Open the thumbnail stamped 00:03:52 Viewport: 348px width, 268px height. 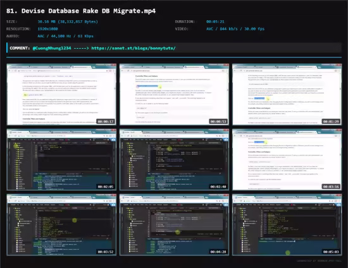61,225
